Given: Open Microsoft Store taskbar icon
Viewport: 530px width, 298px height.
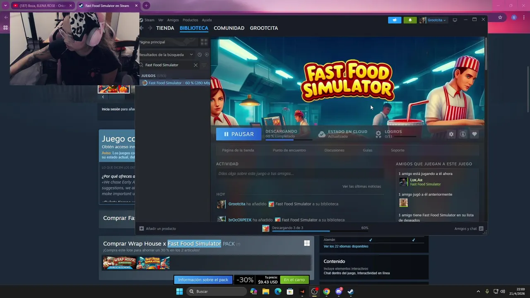Looking at the screenshot, I should point(290,291).
